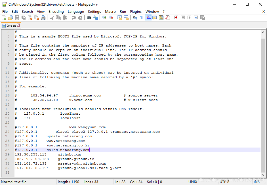
Task: Open the Document Map icon
Action: coord(161,18)
